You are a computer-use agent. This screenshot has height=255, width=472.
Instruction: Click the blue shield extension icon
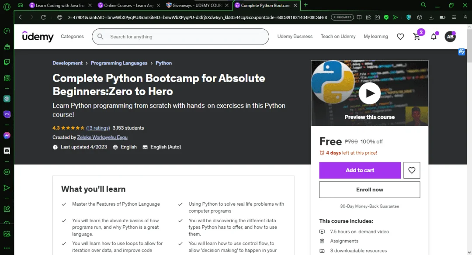click(x=409, y=17)
